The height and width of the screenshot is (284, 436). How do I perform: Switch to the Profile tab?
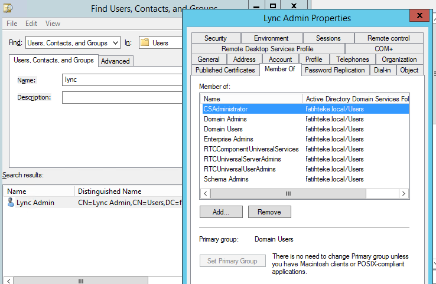pos(314,60)
